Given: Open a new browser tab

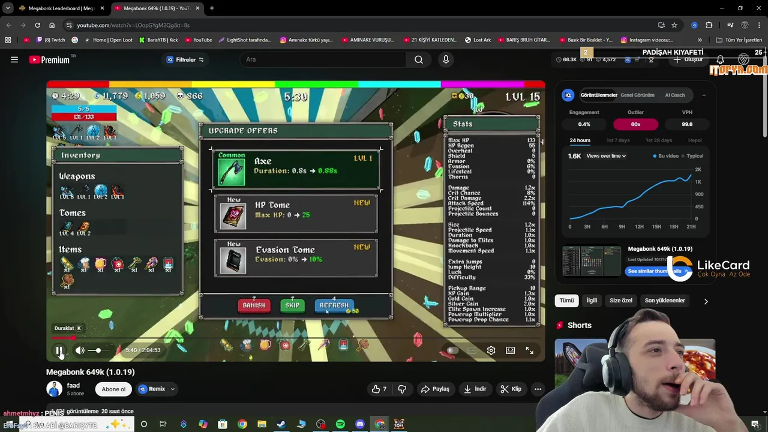Looking at the screenshot, I should pyautogui.click(x=212, y=8).
